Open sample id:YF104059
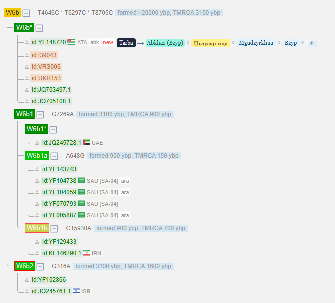The height and width of the screenshot is (303, 335). [x=59, y=192]
